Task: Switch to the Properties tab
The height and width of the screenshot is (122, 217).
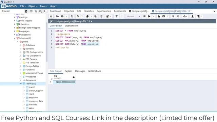Action: (69, 11)
